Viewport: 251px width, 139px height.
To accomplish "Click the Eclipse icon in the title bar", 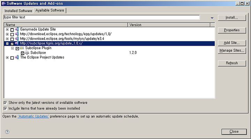I will click(4, 3).
